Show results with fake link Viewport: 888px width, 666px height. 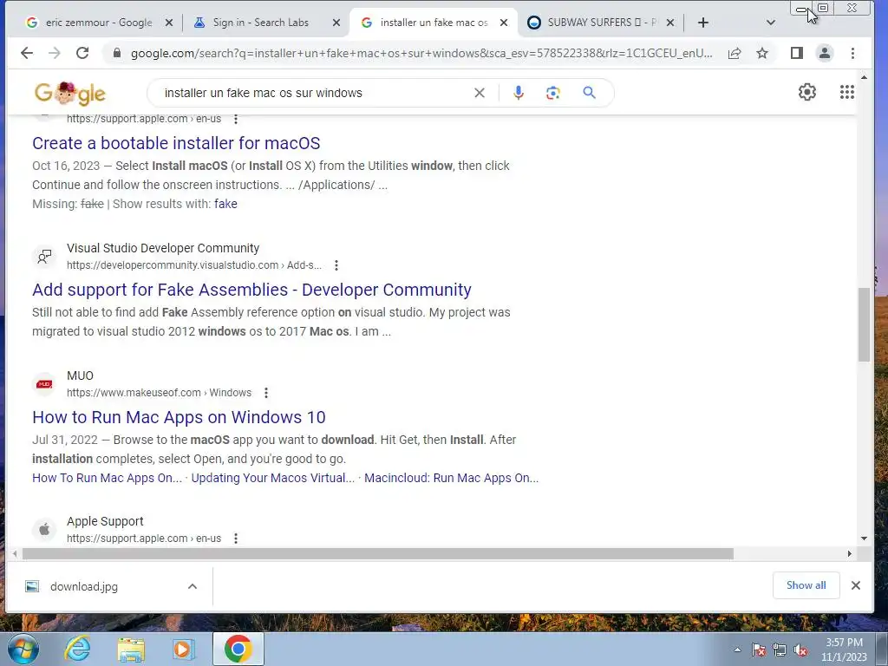(x=225, y=204)
